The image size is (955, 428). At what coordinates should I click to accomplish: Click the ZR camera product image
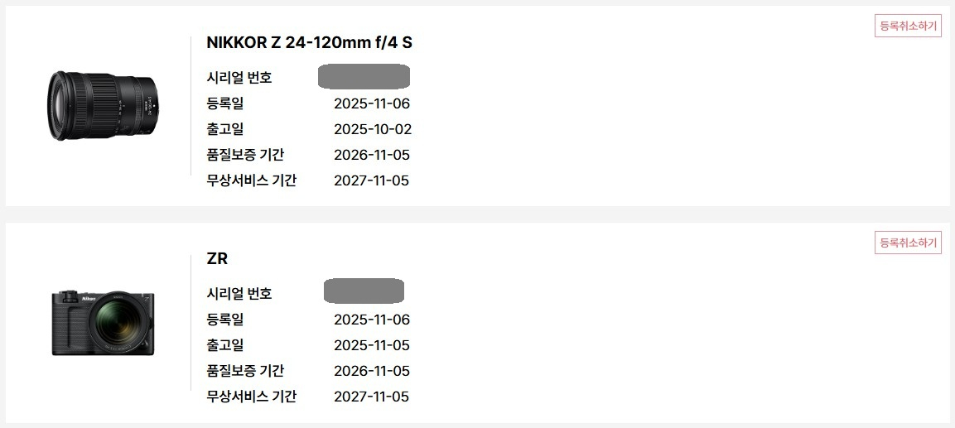tap(103, 323)
